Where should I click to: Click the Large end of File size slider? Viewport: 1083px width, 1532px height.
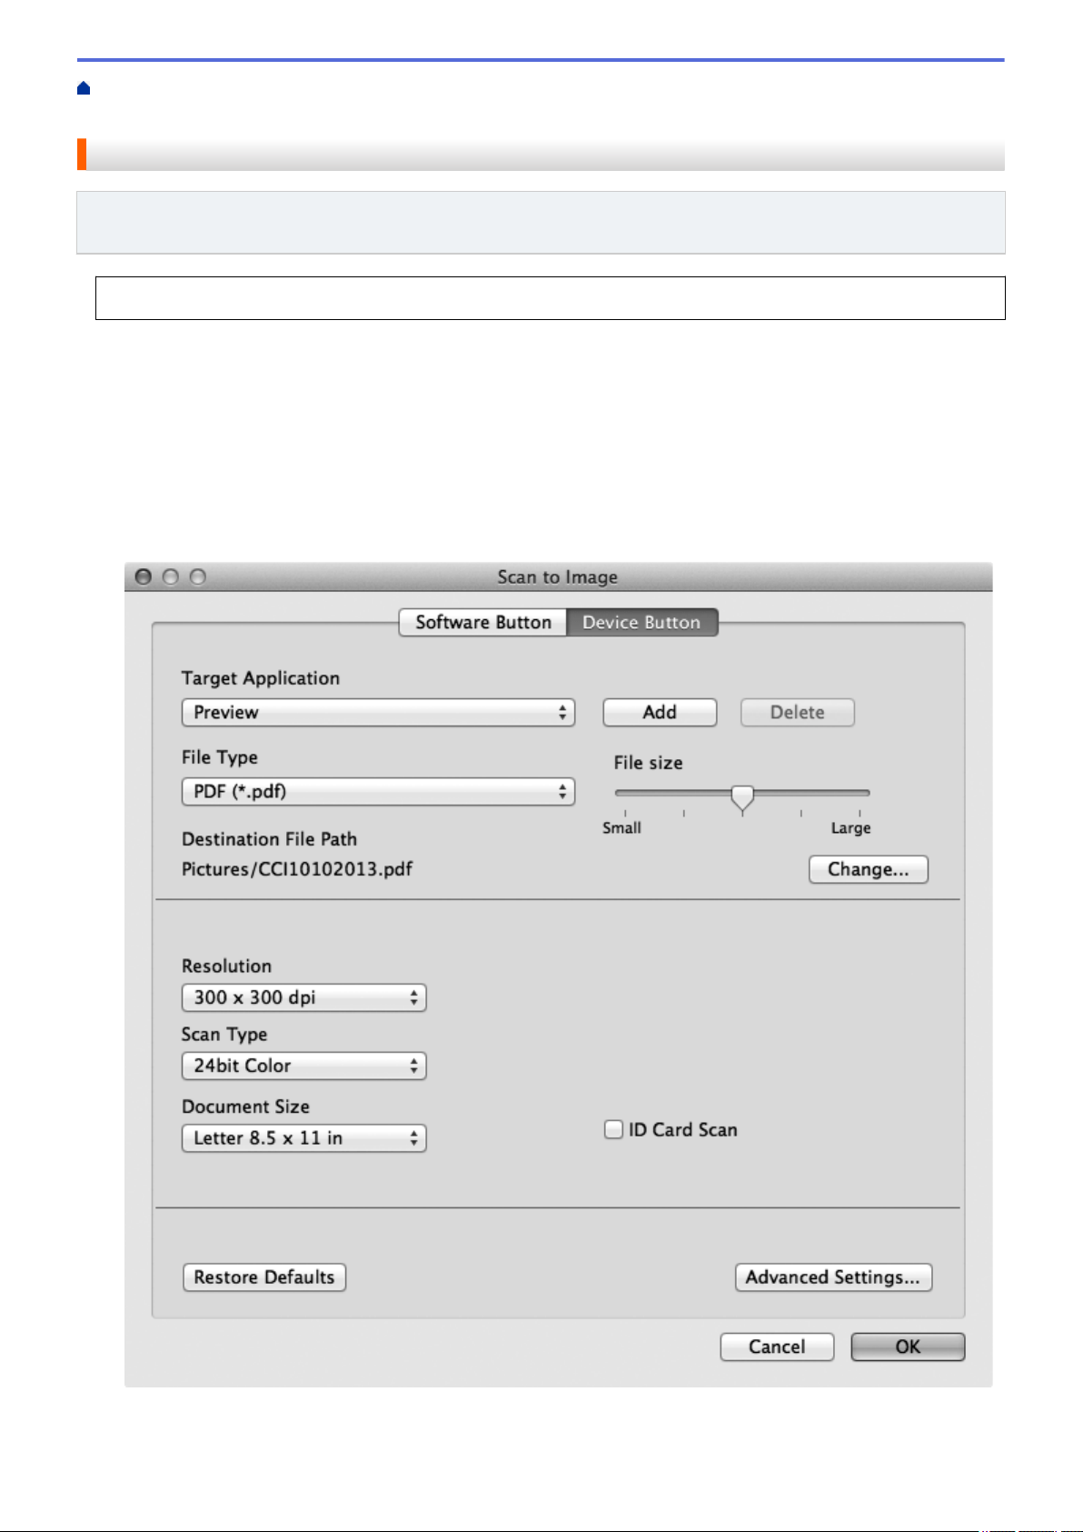850,827
